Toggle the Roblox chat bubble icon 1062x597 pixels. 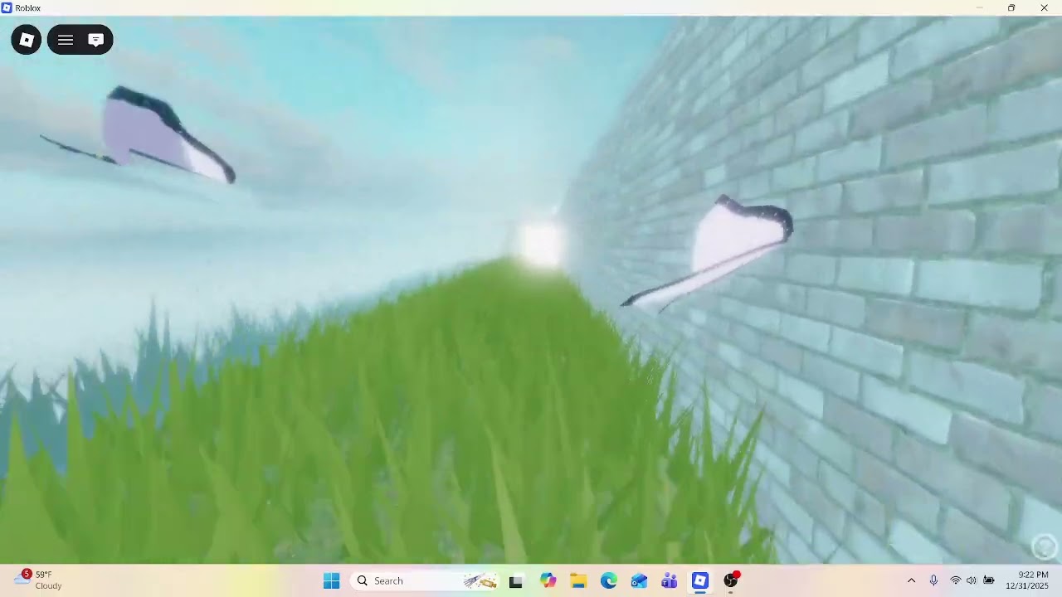[95, 40]
